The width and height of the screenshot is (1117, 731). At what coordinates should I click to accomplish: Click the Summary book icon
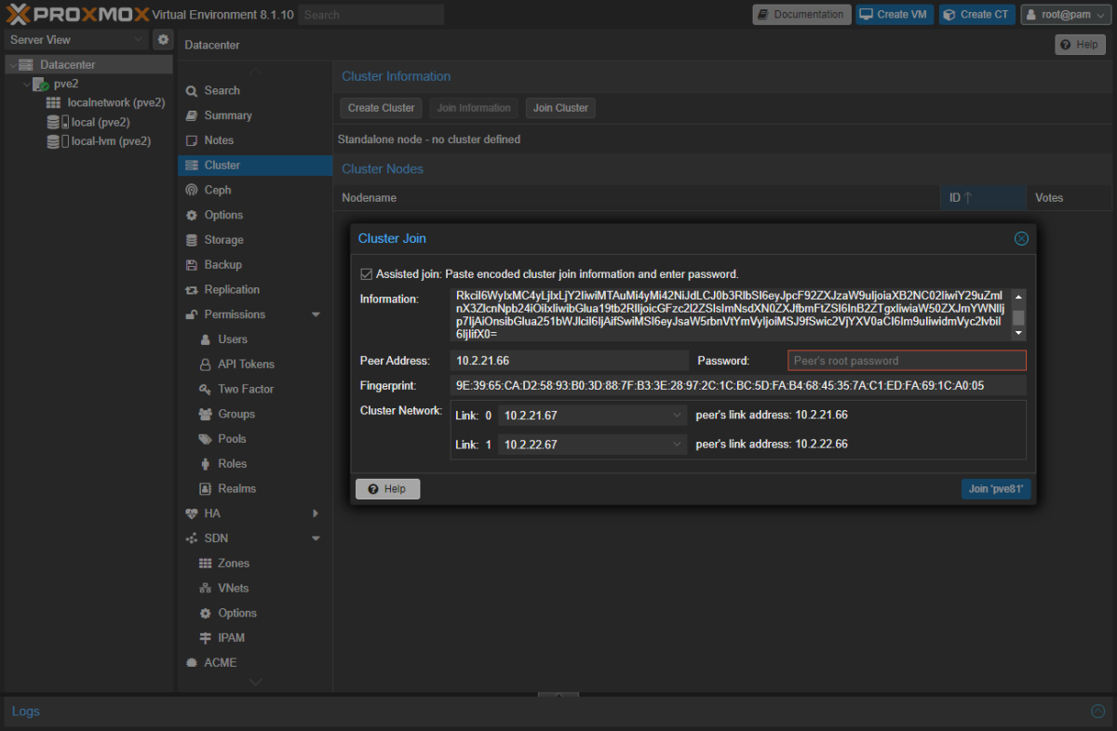[192, 115]
